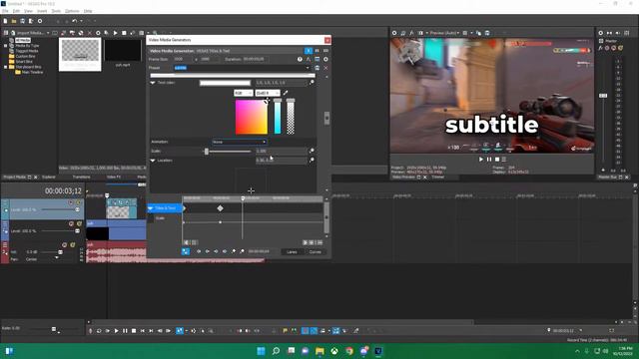Toggle animation icon for Text color

[x=312, y=83]
